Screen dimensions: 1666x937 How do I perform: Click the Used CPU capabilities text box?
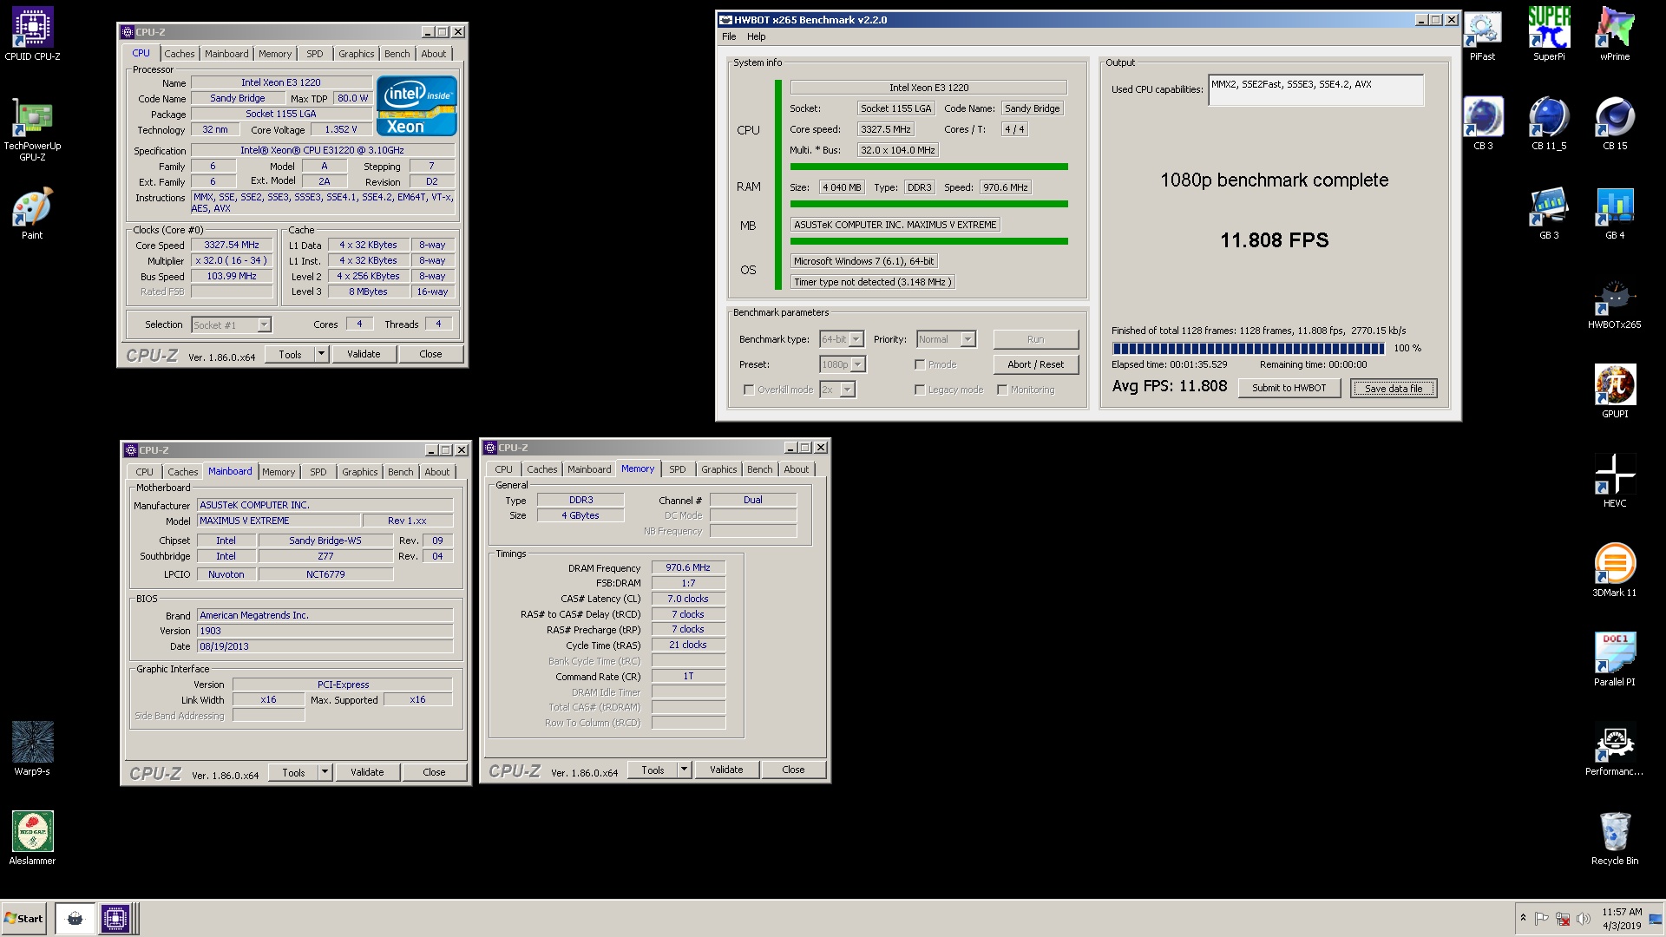click(x=1316, y=90)
